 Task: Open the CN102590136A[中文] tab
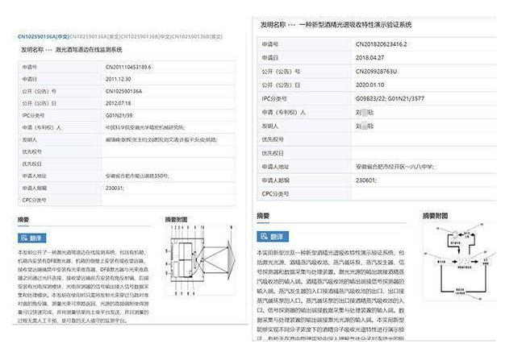(x=43, y=36)
